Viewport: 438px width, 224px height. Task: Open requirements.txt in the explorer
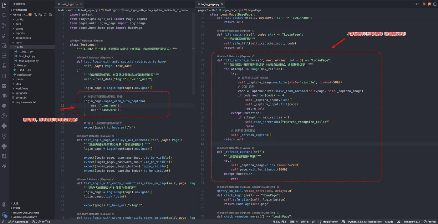click(32, 102)
